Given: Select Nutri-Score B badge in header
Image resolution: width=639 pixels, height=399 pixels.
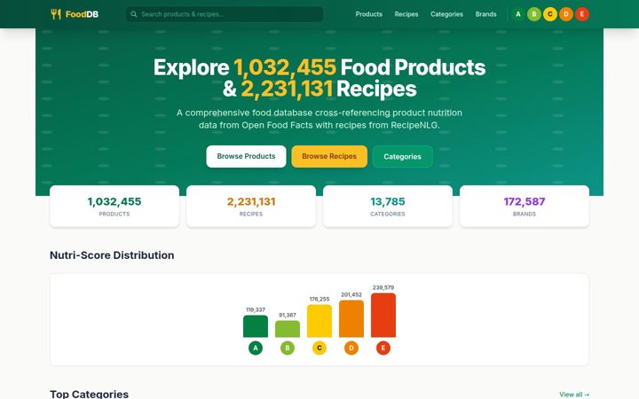Looking at the screenshot, I should coord(534,14).
